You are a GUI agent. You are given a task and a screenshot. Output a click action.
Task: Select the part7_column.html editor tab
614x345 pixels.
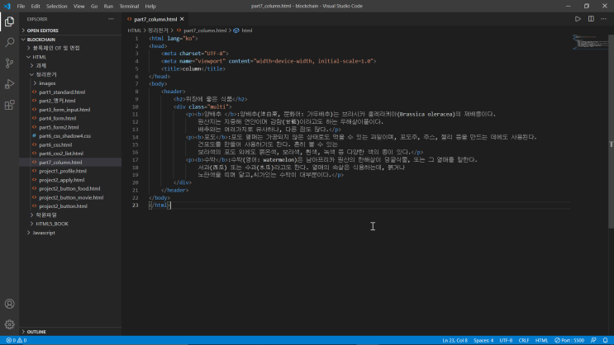[x=155, y=19]
